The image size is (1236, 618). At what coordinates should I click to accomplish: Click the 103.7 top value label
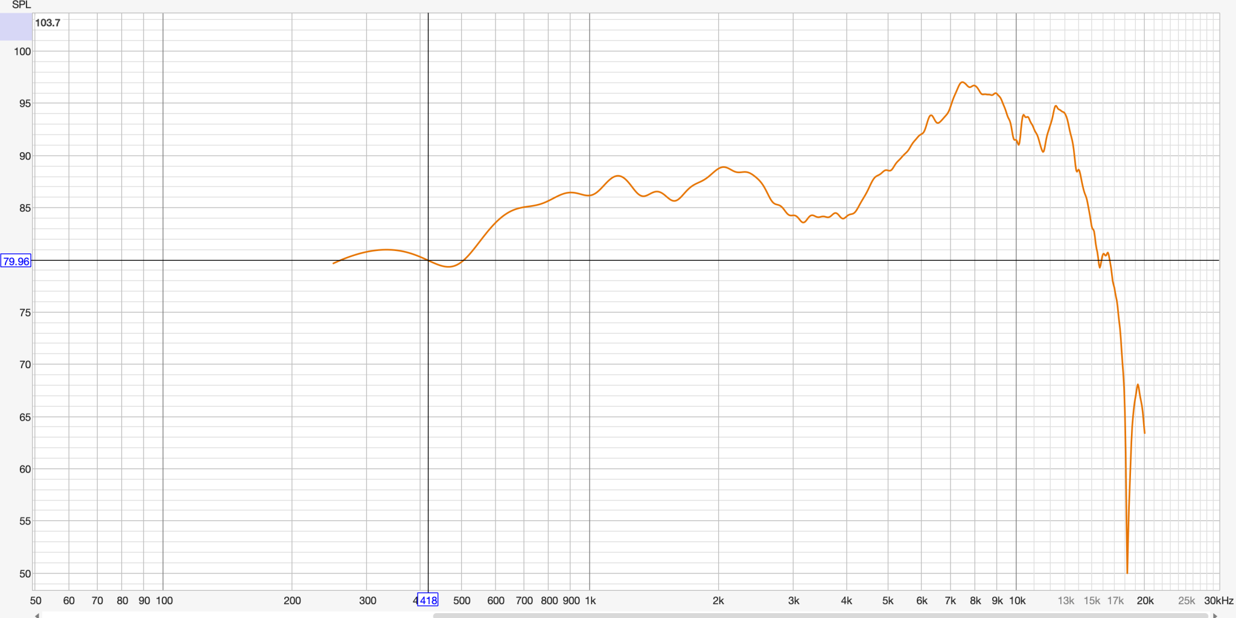(48, 23)
